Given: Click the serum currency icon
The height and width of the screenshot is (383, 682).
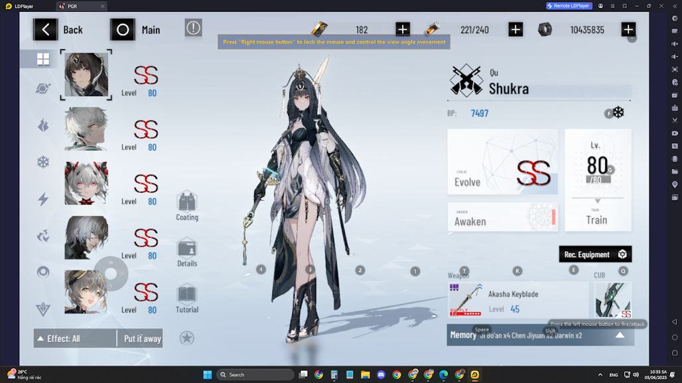Looking at the screenshot, I should coord(433,29).
